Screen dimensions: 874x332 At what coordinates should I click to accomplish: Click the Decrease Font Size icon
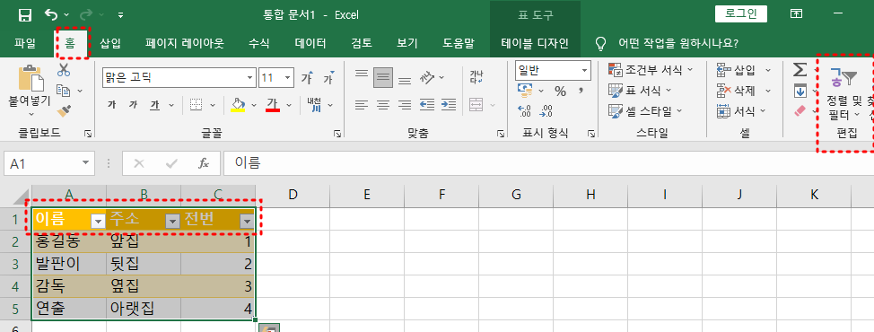[328, 77]
